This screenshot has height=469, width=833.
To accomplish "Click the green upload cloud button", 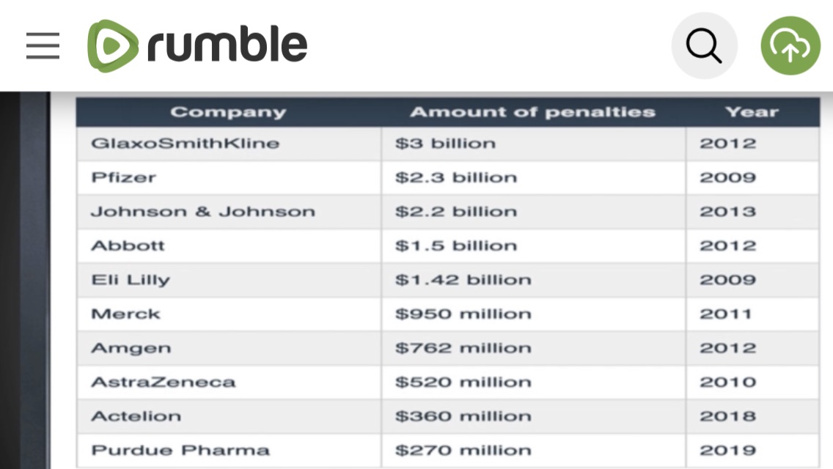I will [790, 47].
